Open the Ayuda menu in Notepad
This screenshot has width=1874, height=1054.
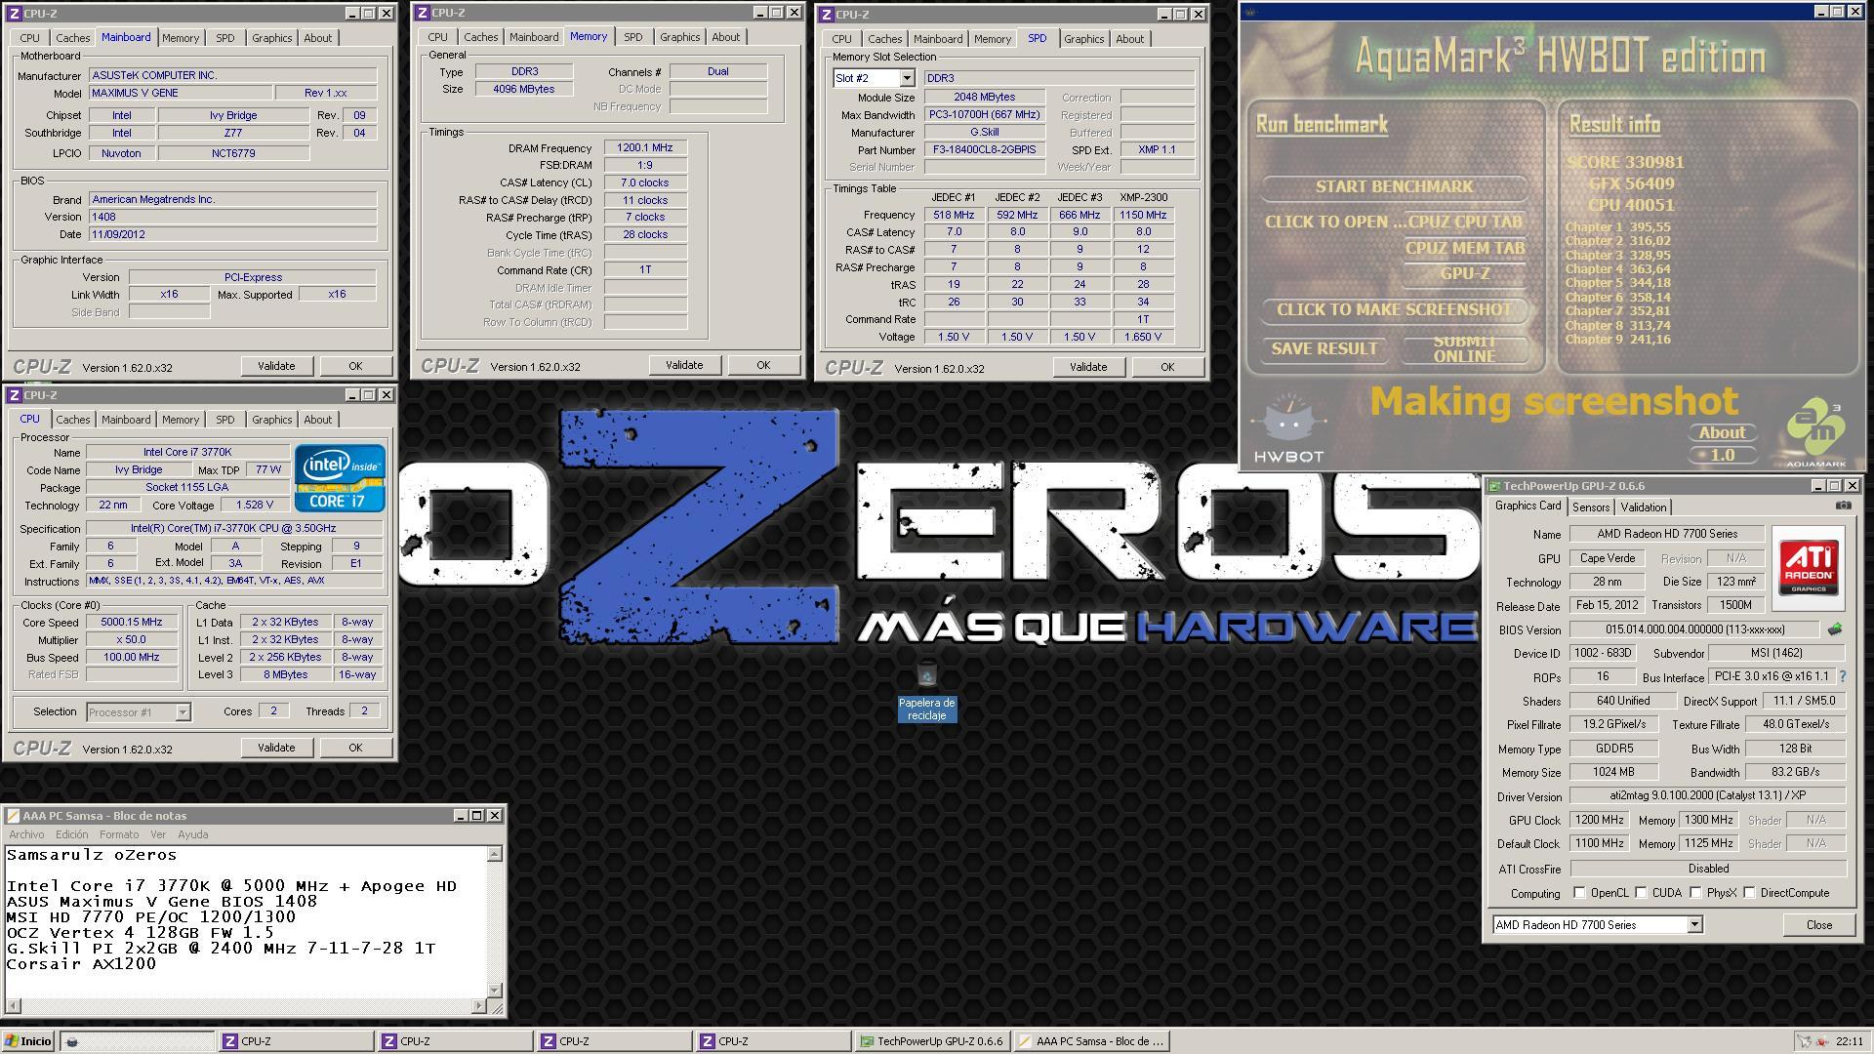click(x=192, y=834)
